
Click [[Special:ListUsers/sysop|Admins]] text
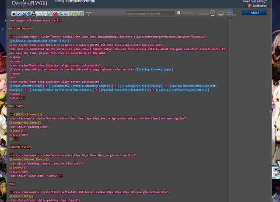point(182,90)
